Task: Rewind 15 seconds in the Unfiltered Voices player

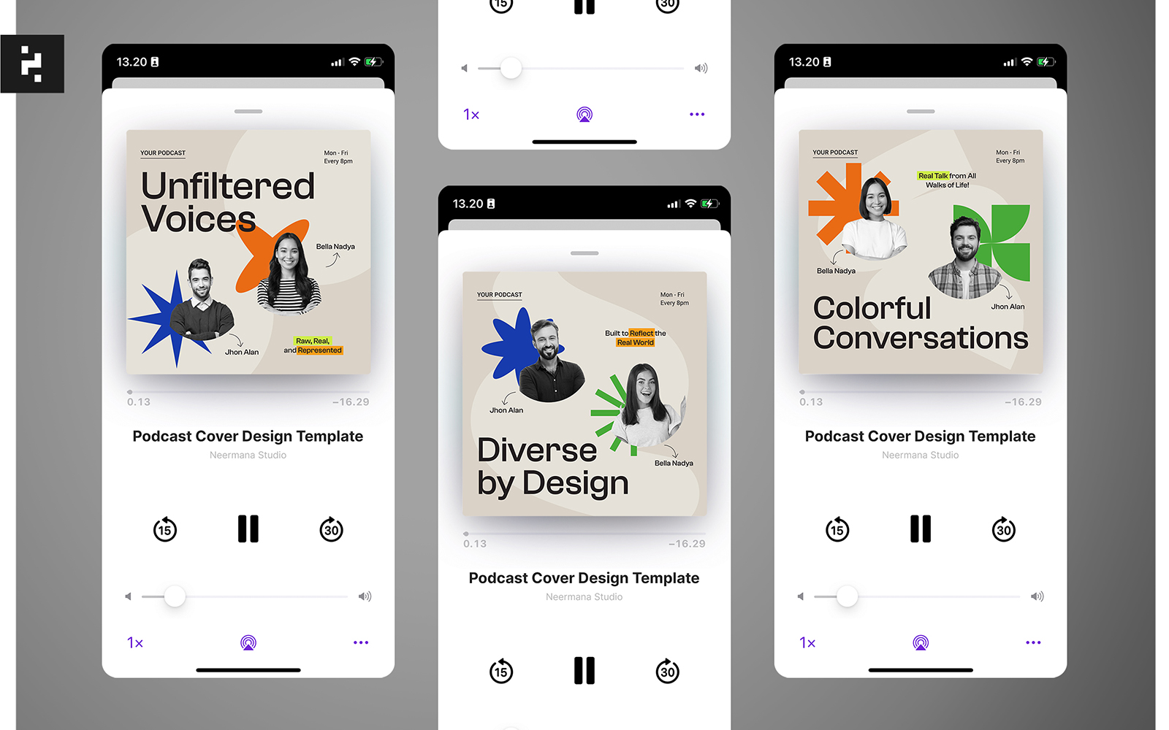Action: 165,529
